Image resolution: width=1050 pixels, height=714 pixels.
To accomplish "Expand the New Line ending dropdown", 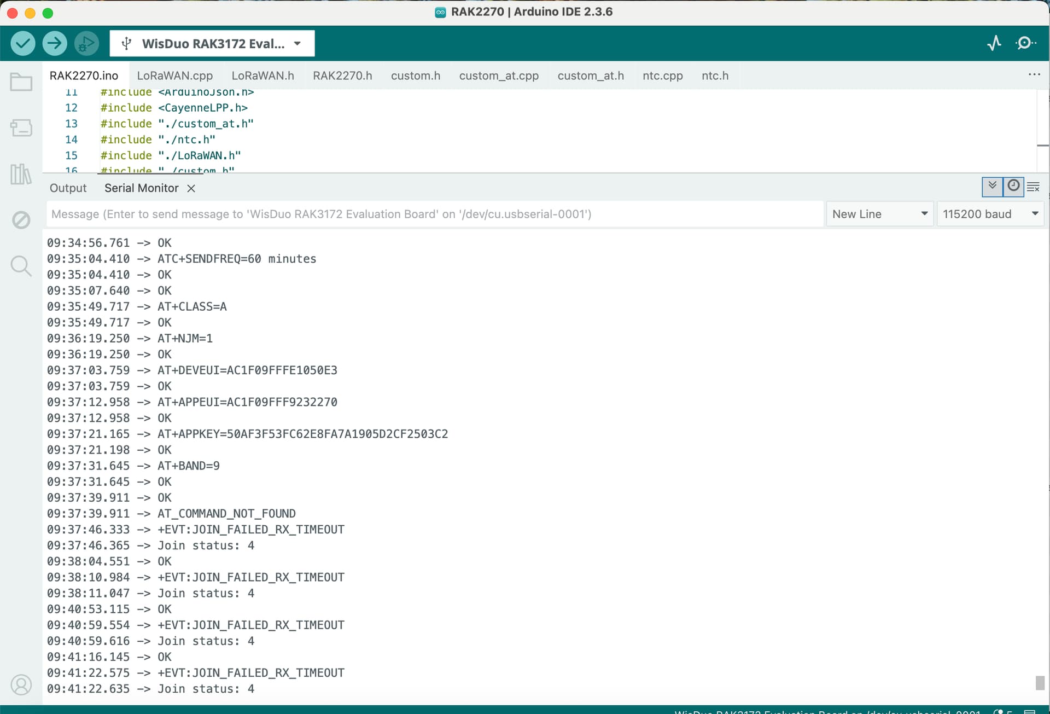I will [x=879, y=214].
